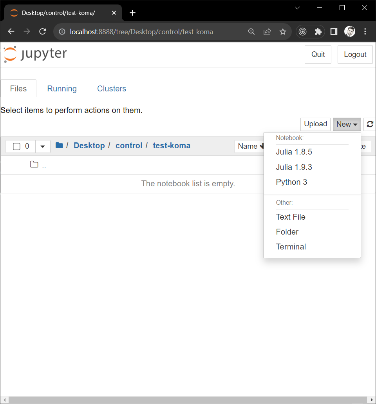Click the share page icon in address bar
The width and height of the screenshot is (376, 404).
267,32
